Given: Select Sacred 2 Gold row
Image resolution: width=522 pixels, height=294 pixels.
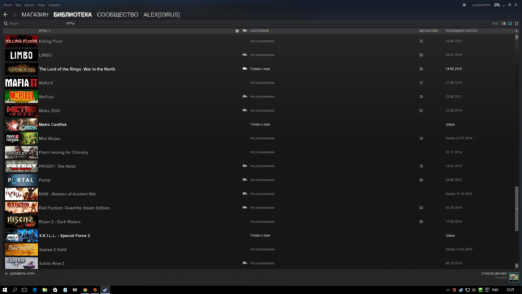Looking at the screenshot, I should [258, 250].
